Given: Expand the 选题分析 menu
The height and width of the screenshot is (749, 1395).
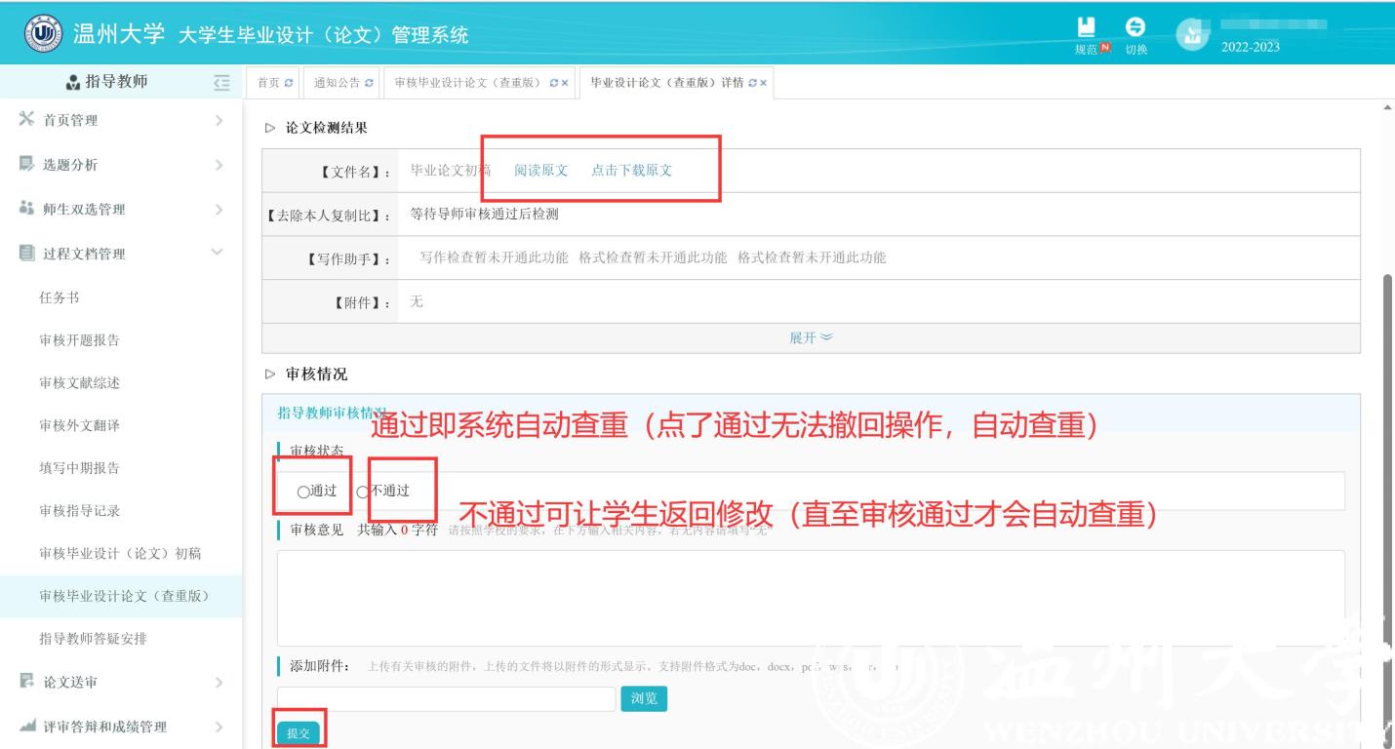Looking at the screenshot, I should pos(120,165).
